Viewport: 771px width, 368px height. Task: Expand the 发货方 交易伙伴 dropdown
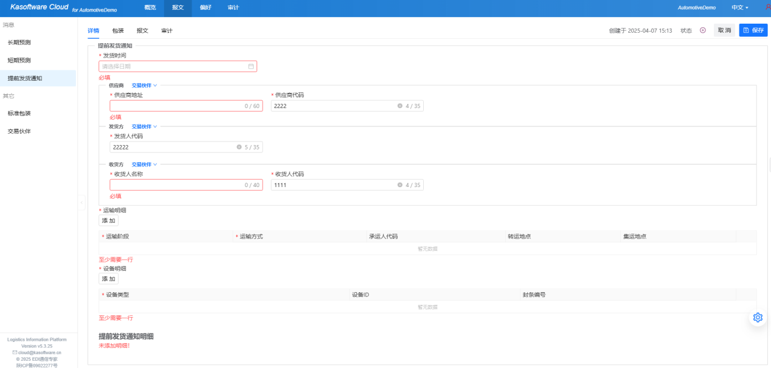pos(144,127)
